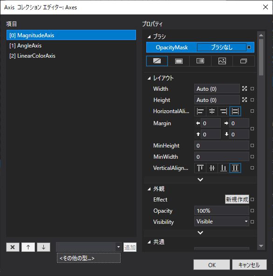Screen dimensions: 273x276
Task: Open the Visibility dropdown
Action: coord(222,222)
